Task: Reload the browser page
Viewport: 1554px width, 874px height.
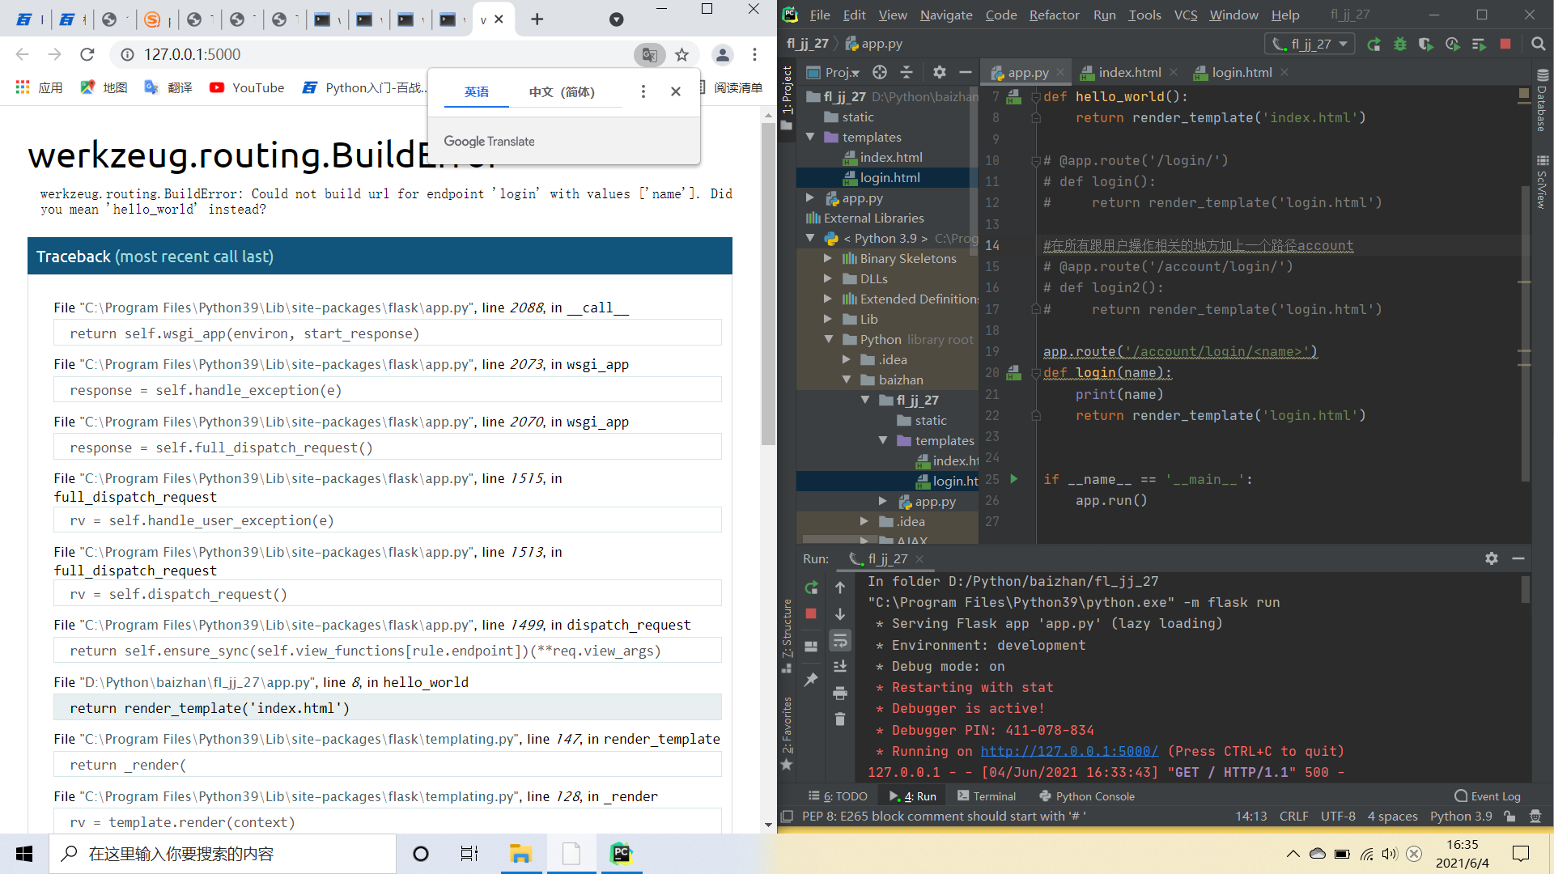Action: click(x=87, y=55)
